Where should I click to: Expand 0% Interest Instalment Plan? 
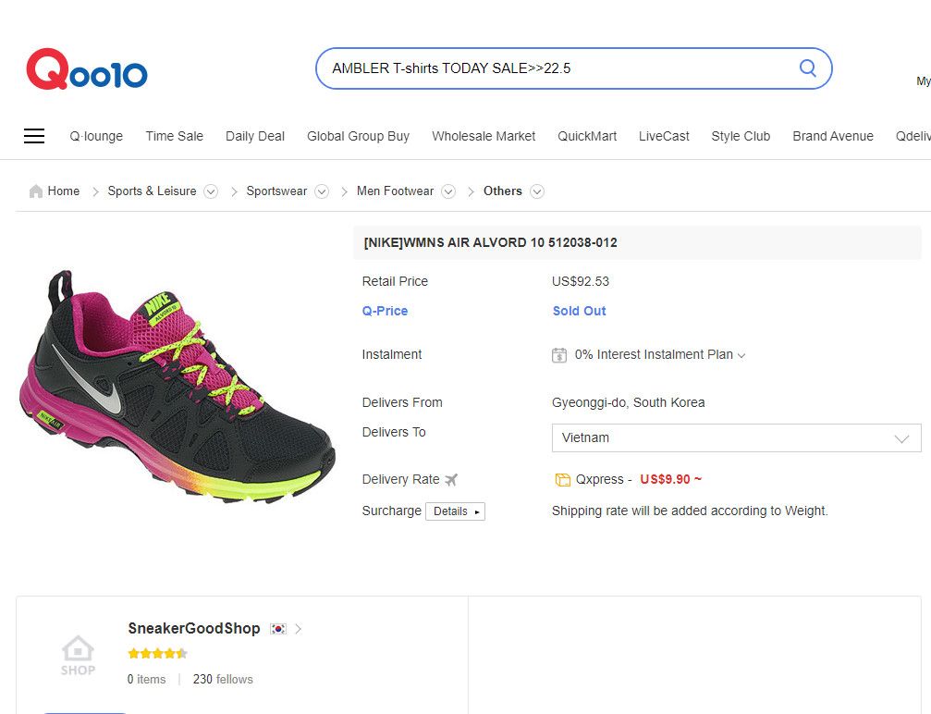pos(660,354)
